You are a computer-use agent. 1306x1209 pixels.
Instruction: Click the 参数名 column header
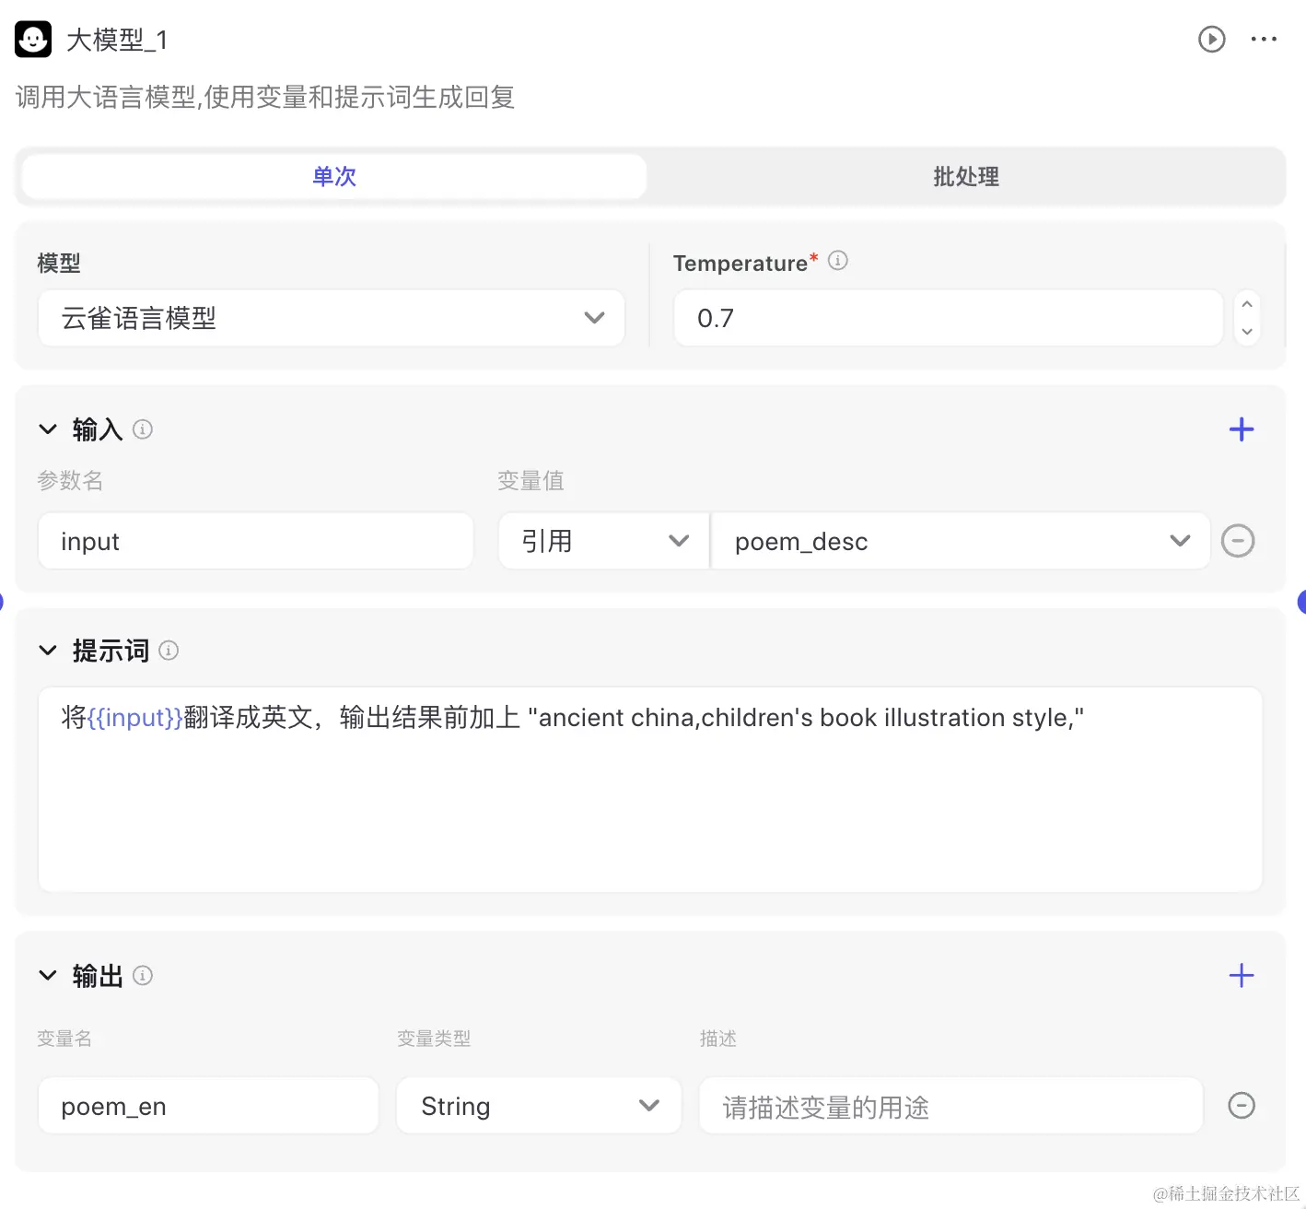pyautogui.click(x=70, y=480)
